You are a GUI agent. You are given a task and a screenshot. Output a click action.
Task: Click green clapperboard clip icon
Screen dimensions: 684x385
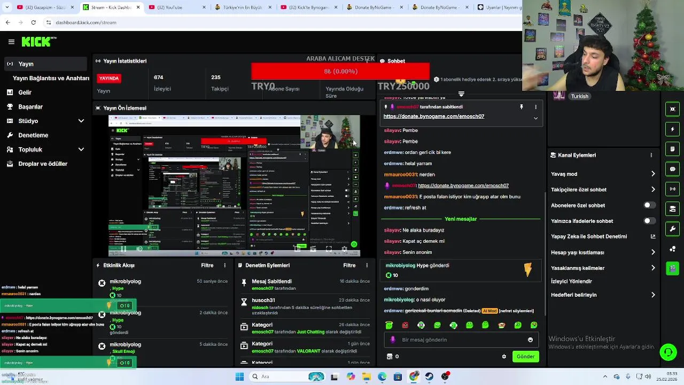(672, 268)
